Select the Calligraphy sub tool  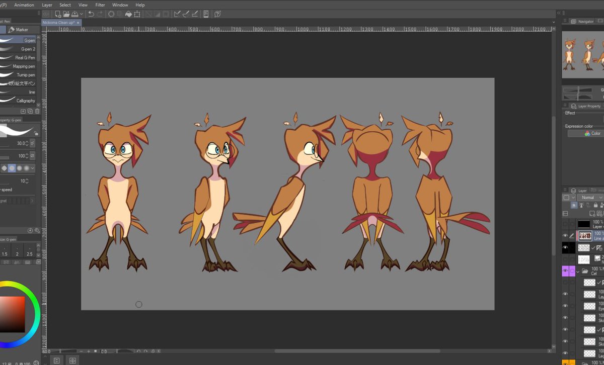(x=18, y=101)
